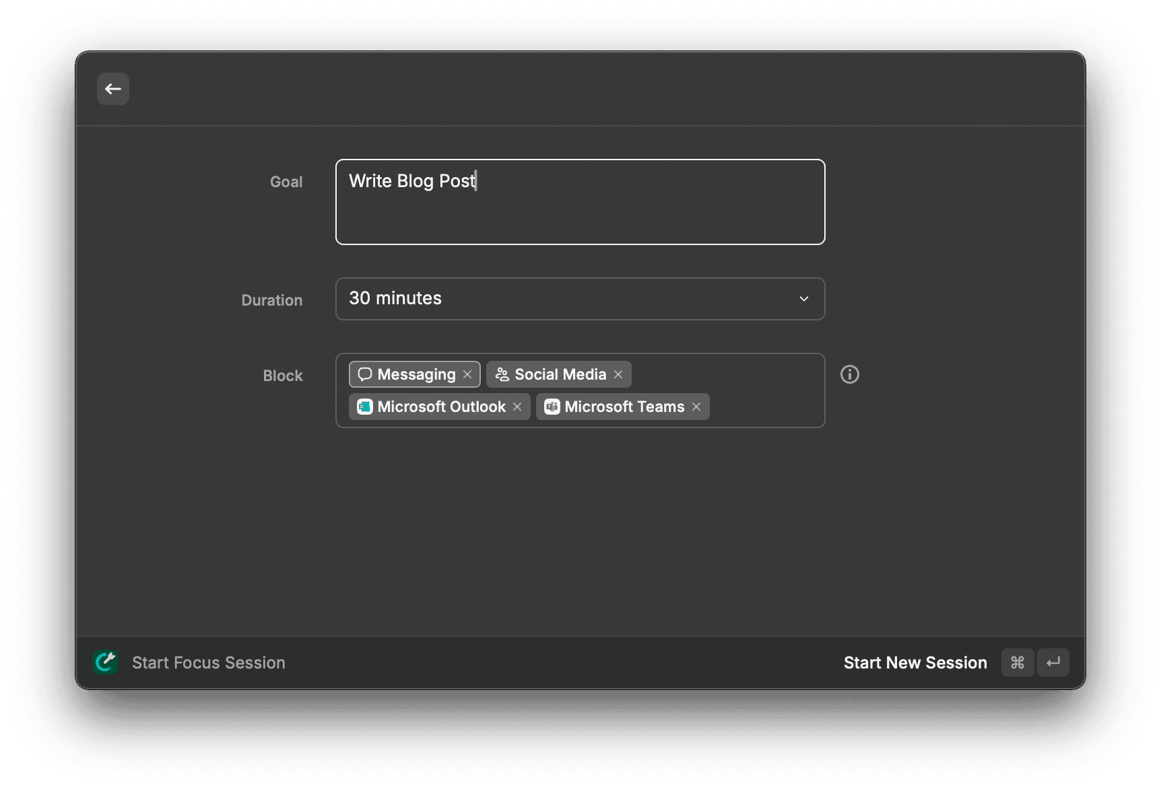The width and height of the screenshot is (1161, 789).
Task: Click inside the Goal text field
Action: coord(579,202)
